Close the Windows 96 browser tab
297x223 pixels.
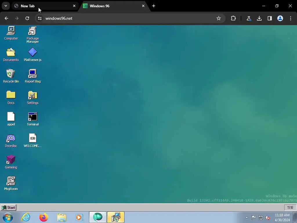coord(143,6)
